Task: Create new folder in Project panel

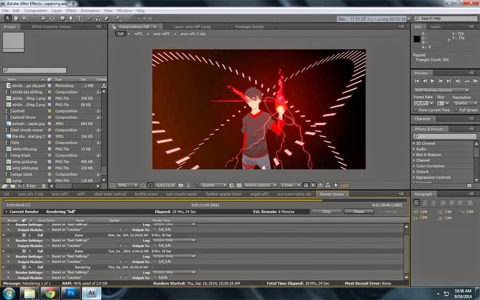Action: [13, 186]
